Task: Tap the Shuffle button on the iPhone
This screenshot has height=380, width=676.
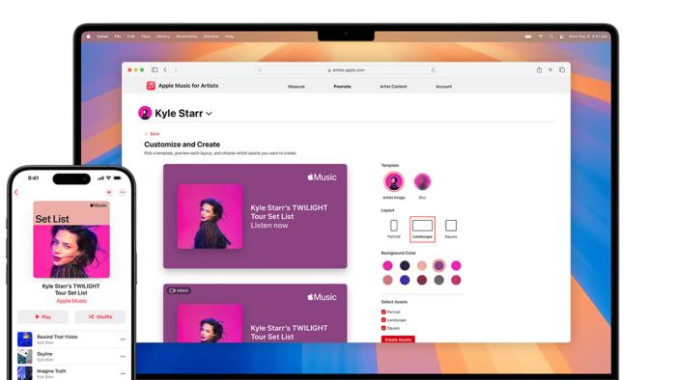Action: tap(100, 316)
